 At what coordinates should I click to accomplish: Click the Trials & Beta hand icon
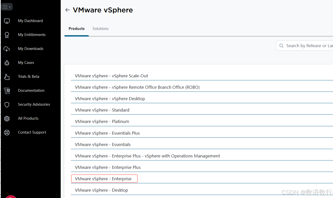(7, 77)
